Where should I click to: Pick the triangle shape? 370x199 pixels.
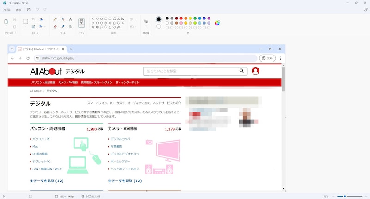(x=118, y=19)
